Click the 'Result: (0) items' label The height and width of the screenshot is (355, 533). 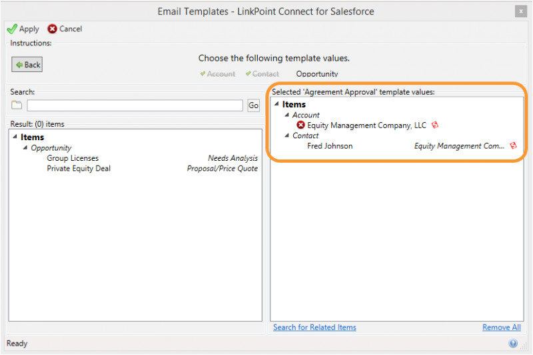click(x=37, y=124)
